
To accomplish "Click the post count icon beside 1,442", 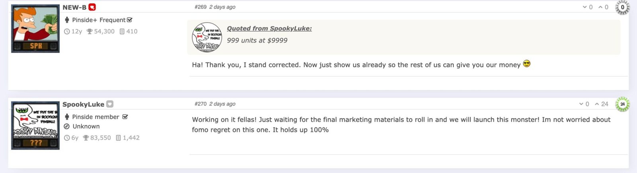I will coord(118,138).
